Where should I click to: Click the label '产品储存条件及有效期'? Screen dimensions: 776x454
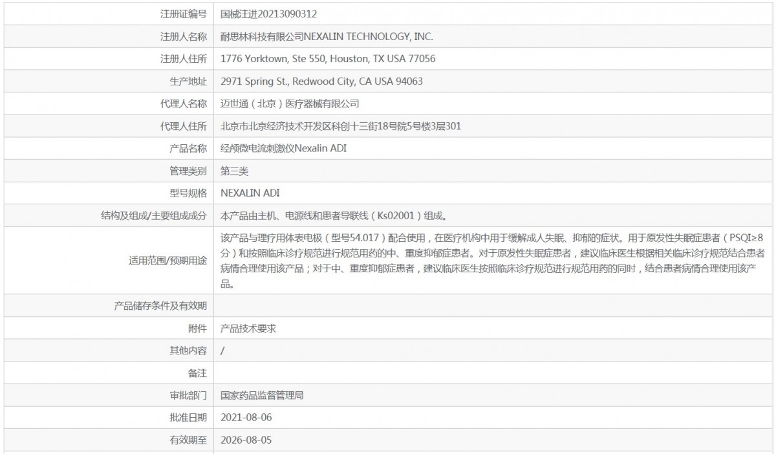160,306
